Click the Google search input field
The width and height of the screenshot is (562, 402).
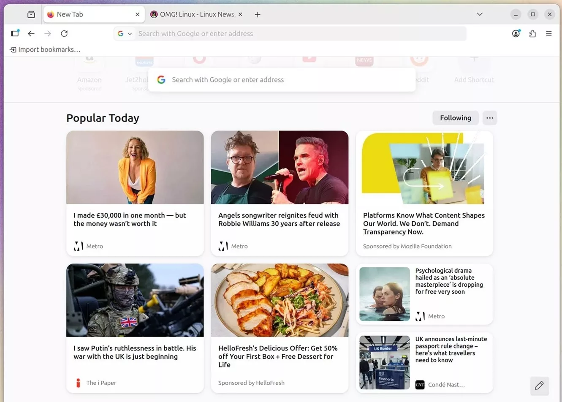tap(282, 79)
